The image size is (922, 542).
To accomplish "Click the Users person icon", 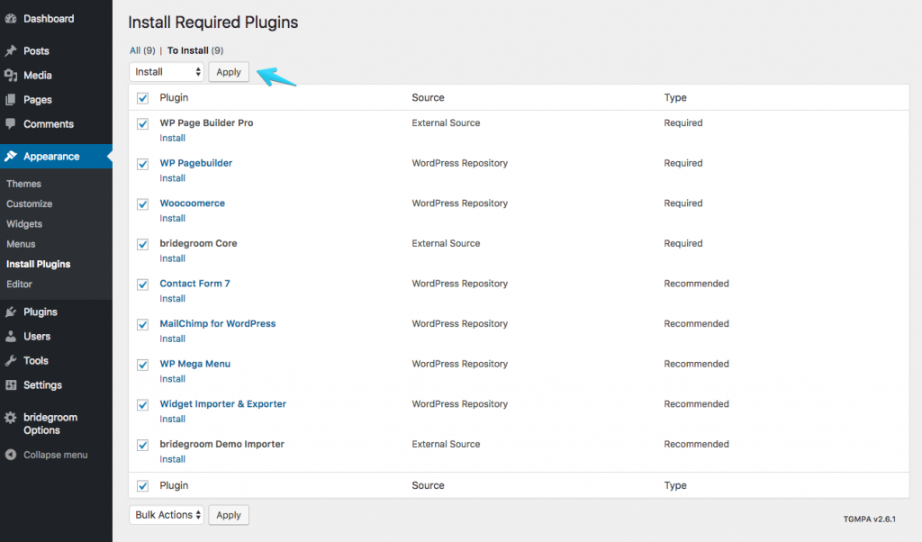I will [x=11, y=336].
